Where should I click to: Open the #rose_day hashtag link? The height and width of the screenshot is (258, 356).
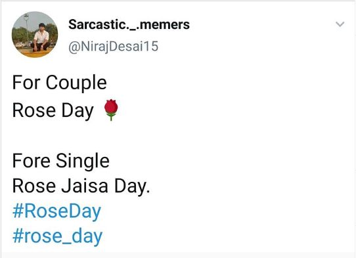pos(57,236)
